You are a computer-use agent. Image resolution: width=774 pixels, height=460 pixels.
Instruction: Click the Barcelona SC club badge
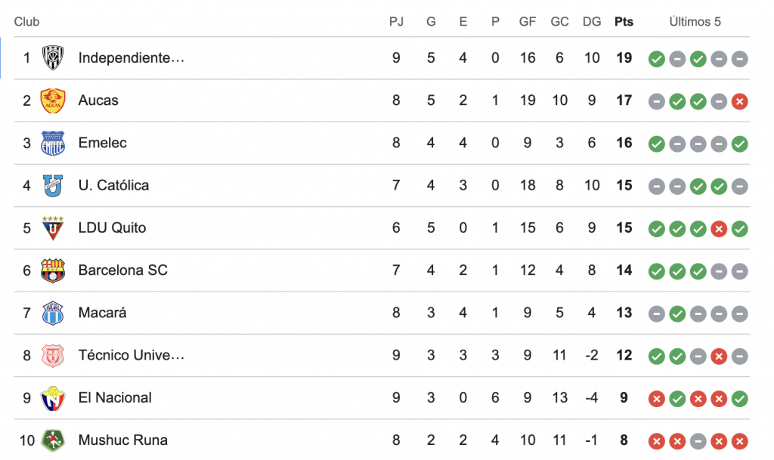click(53, 270)
